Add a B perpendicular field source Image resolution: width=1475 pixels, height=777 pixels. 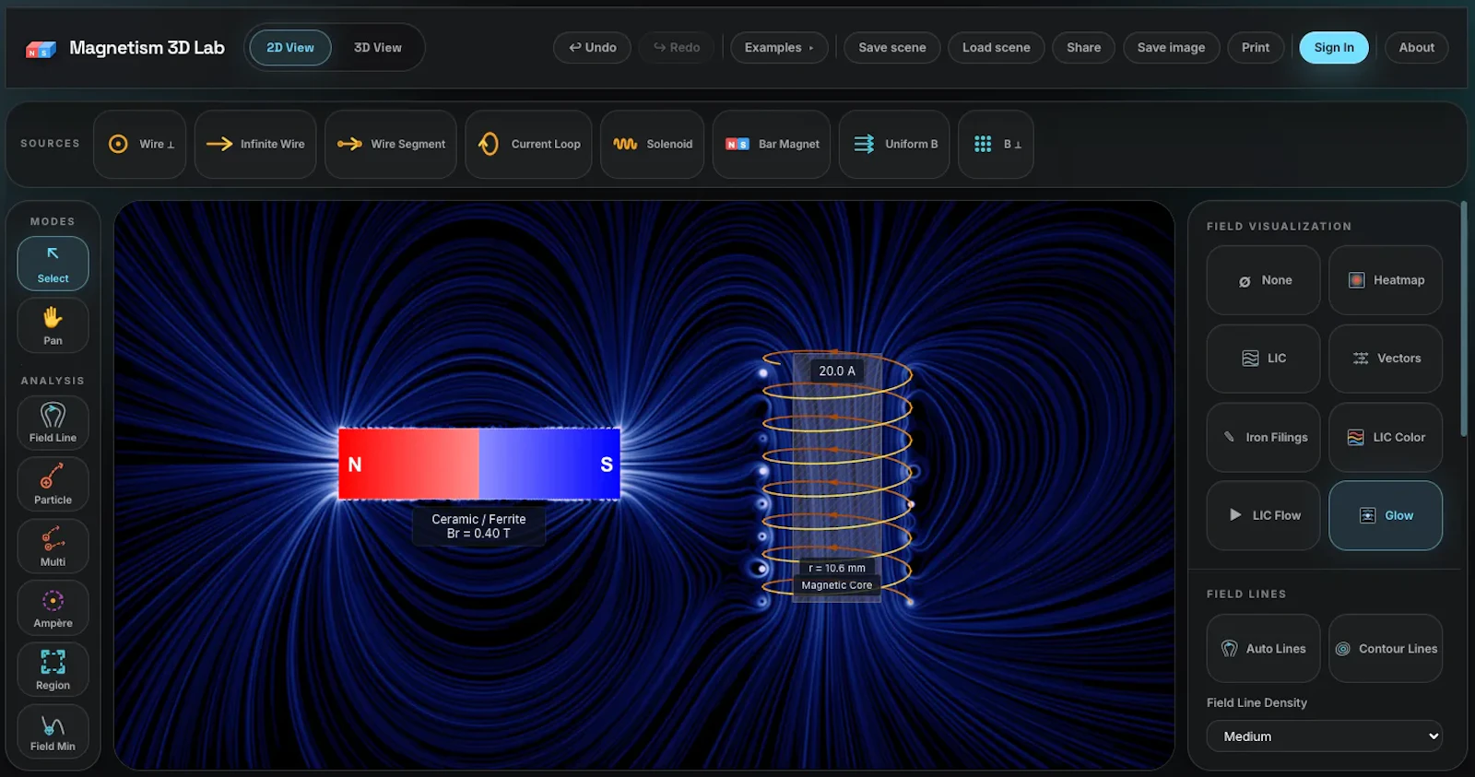pos(996,144)
